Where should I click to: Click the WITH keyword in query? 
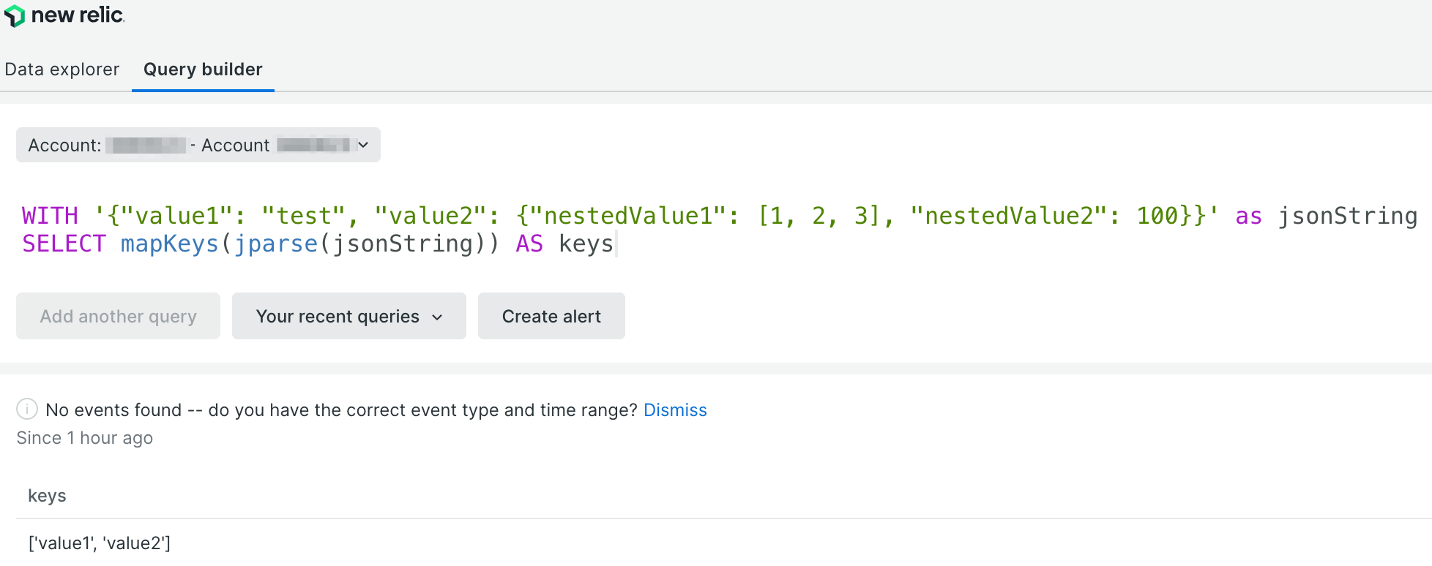point(50,216)
